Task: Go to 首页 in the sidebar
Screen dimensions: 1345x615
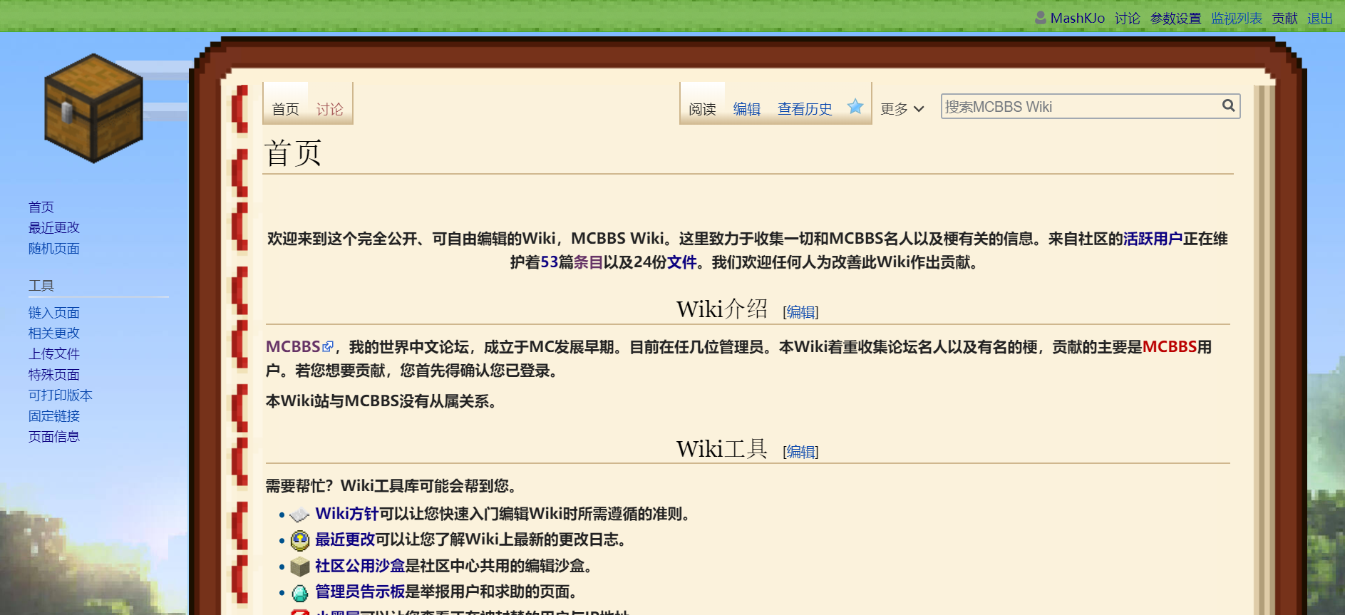Action: pyautogui.click(x=41, y=207)
